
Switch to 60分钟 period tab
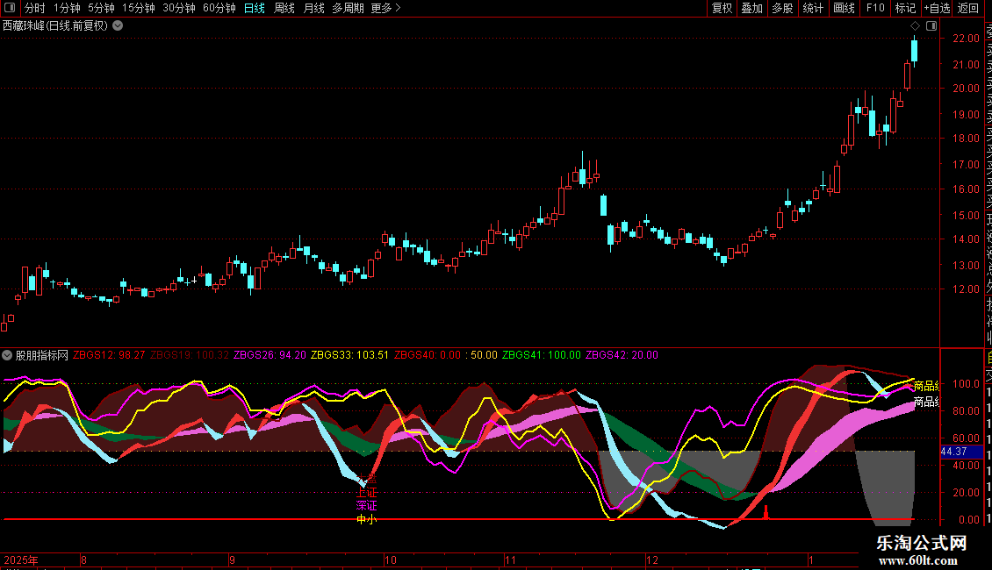click(219, 9)
